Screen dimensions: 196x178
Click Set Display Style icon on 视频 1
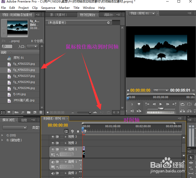coord(53,154)
